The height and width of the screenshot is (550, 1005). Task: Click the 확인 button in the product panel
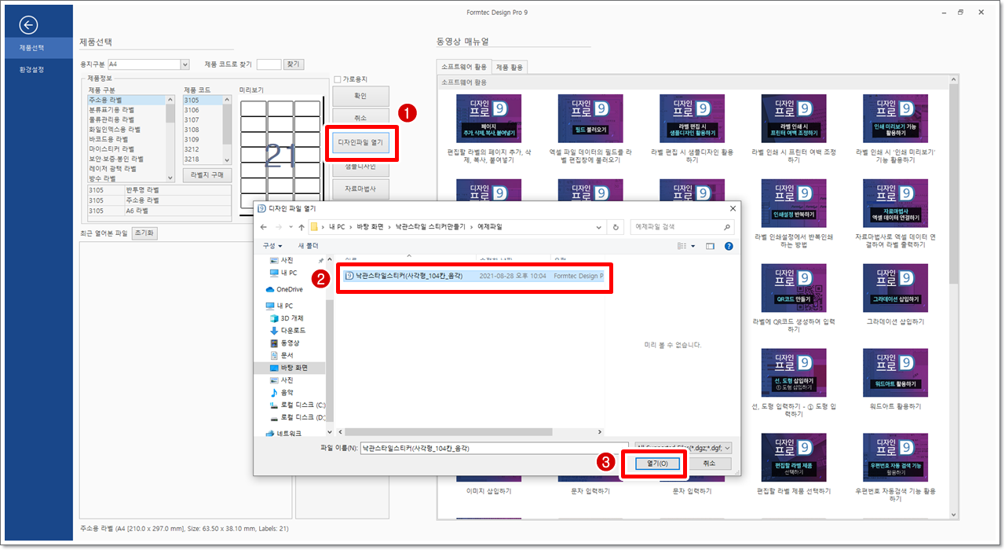360,97
